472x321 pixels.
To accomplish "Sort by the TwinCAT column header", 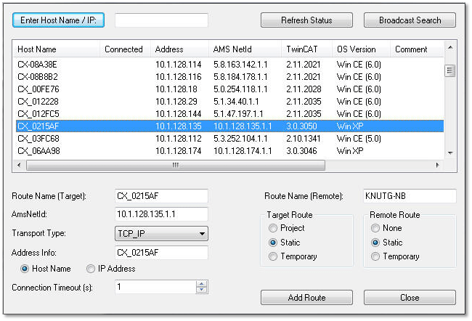I will (x=307, y=49).
